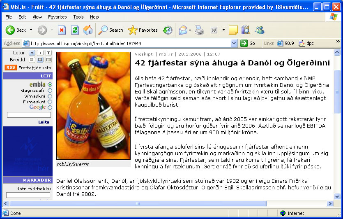Open the History clock icon
The height and width of the screenshot is (219, 343).
[168, 30]
